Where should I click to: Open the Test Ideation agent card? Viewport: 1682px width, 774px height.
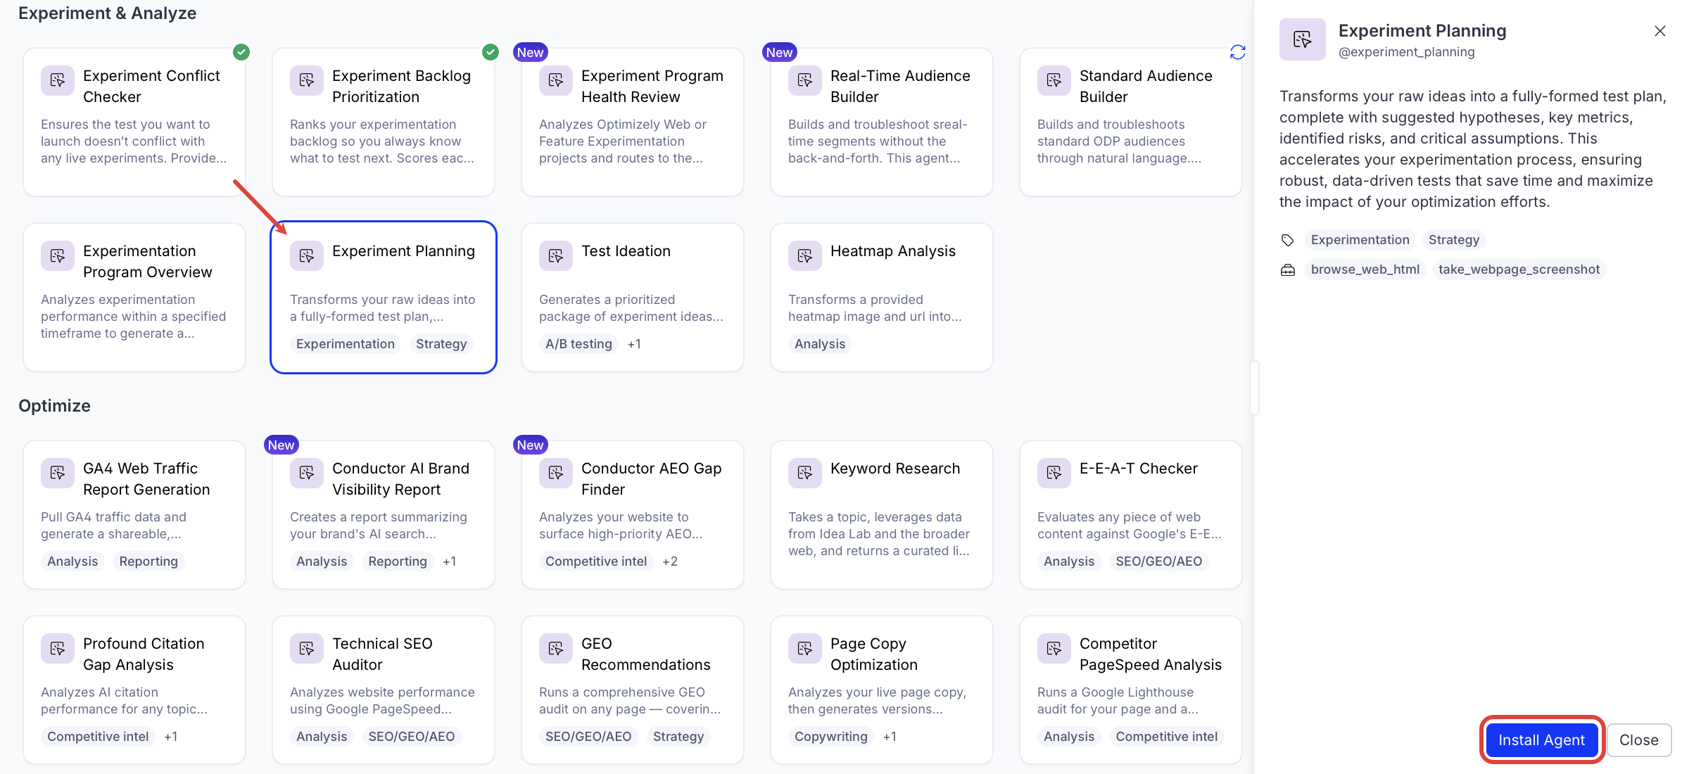(633, 297)
